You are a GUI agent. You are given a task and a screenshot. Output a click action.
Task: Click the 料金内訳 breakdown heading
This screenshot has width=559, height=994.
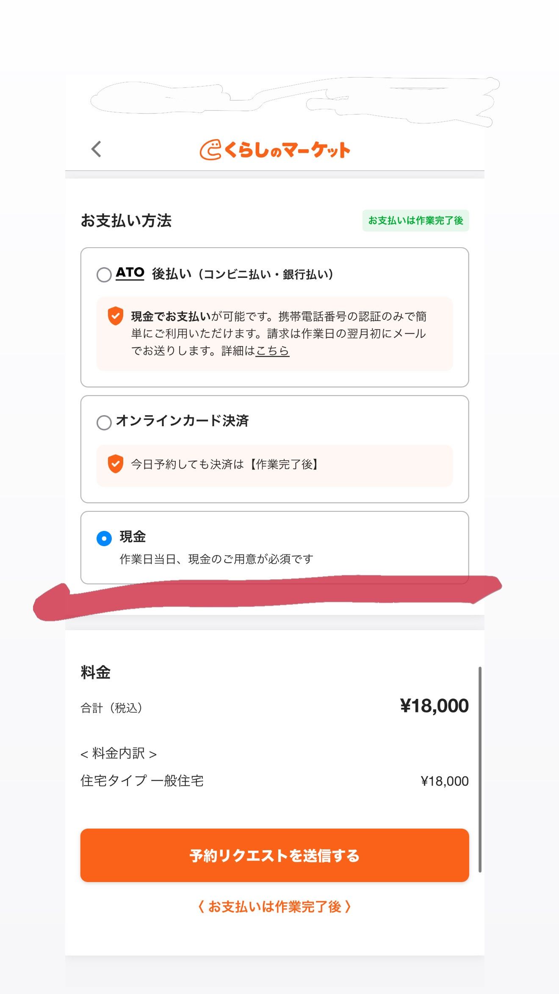(119, 754)
